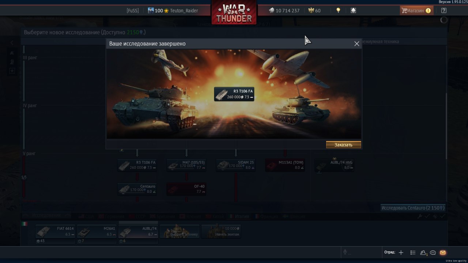Select the R3 T106 FA card in dialog
The image size is (468, 263).
234,94
